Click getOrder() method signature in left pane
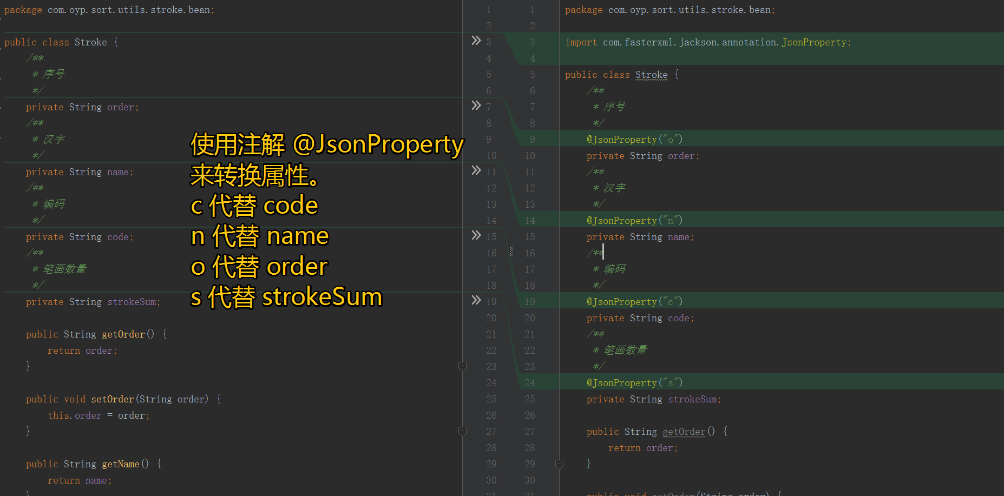The image size is (1004, 496). (96, 334)
